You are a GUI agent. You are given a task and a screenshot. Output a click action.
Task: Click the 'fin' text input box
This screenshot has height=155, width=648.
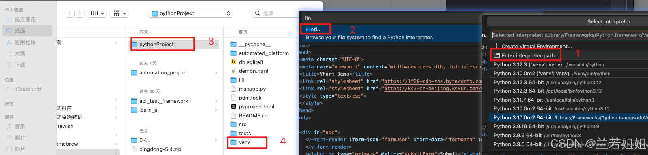click(392, 18)
